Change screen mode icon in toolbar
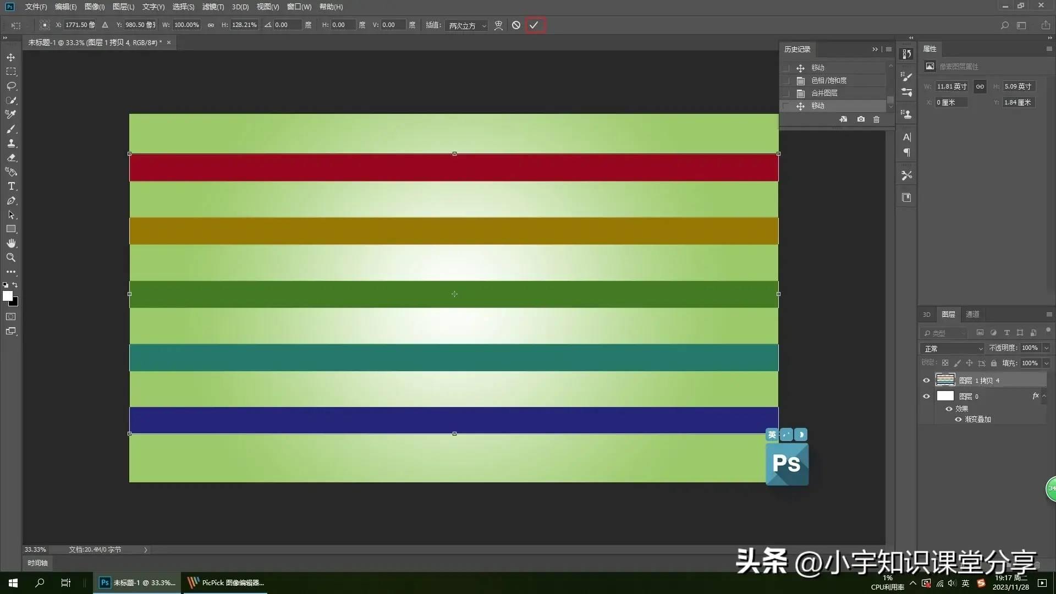1056x594 pixels. (11, 331)
